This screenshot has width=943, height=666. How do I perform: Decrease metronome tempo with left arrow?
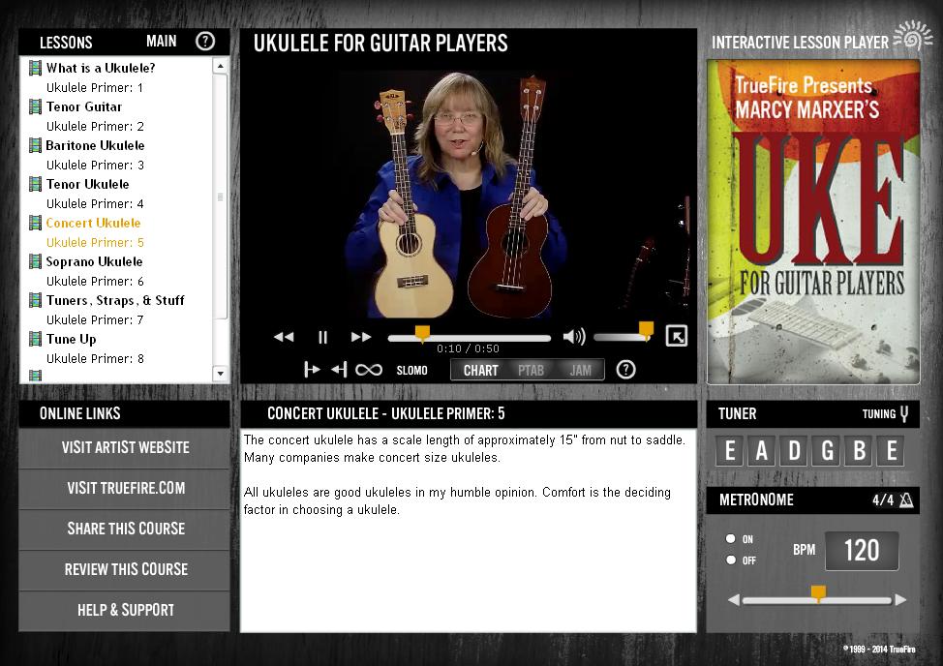coord(733,599)
